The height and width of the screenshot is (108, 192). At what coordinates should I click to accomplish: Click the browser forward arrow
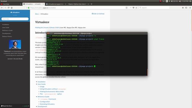[x=5, y=8]
